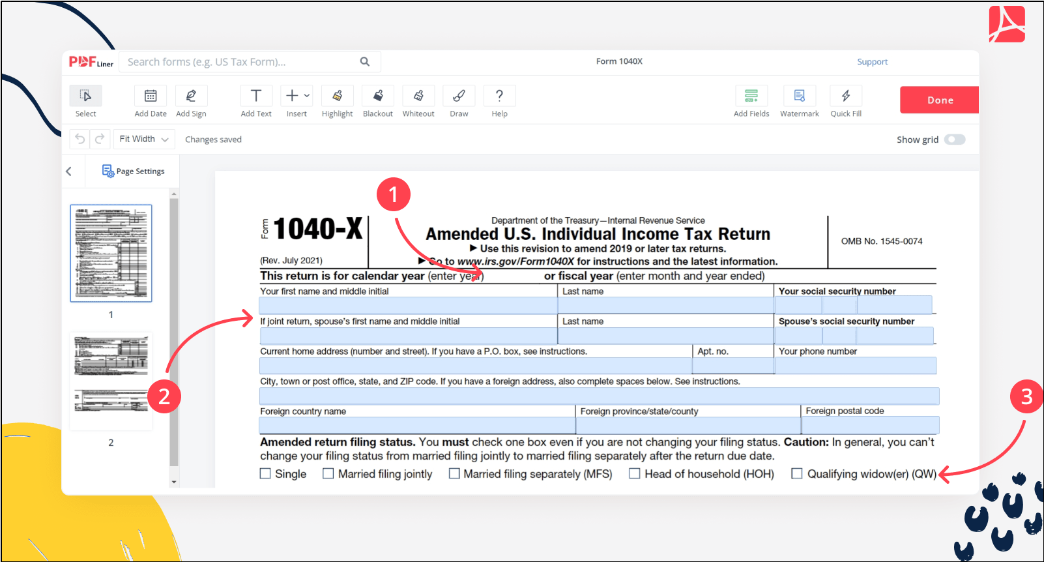
Task: Select page 1 thumbnail
Action: click(111, 253)
